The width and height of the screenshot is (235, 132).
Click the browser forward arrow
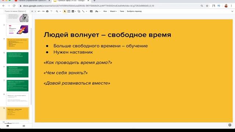pyautogui.click(x=9, y=6)
